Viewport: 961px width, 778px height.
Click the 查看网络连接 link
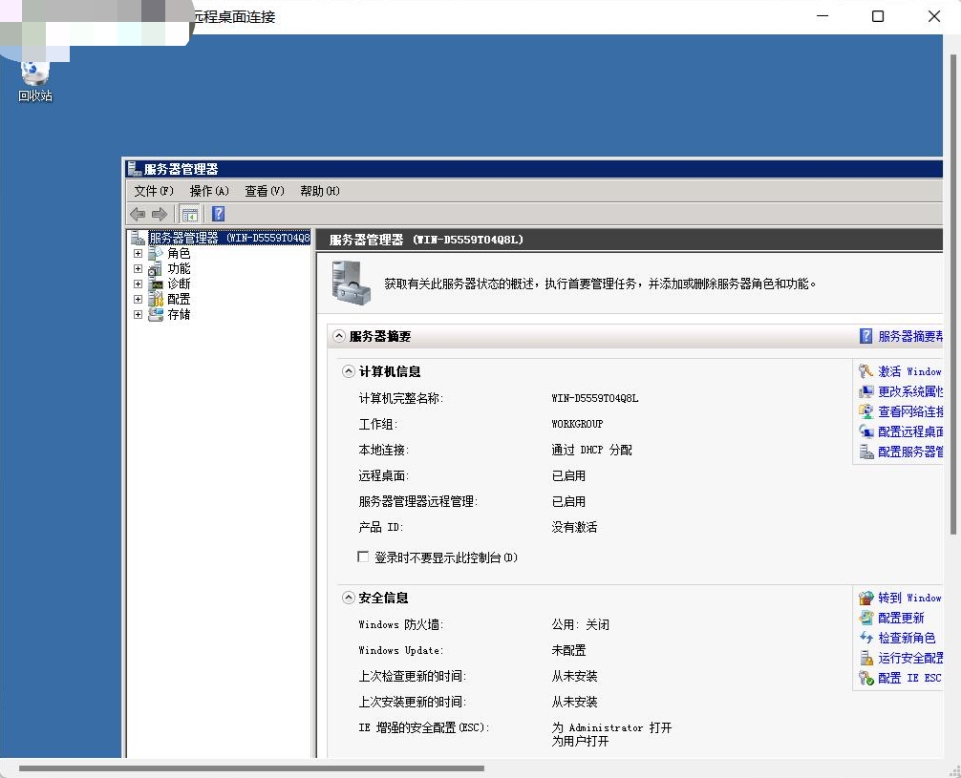910,411
